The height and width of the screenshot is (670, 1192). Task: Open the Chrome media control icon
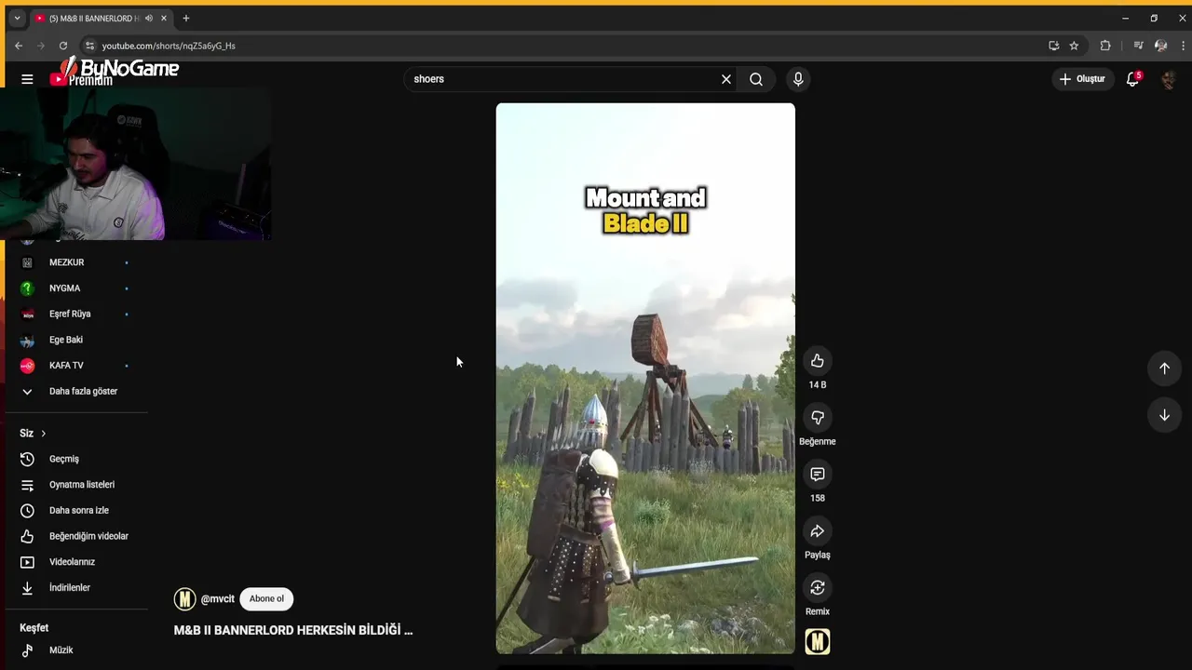pyautogui.click(x=1138, y=46)
